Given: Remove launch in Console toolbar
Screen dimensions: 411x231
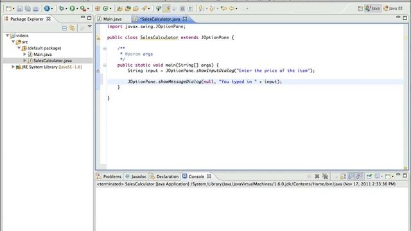Looking at the screenshot, I should (317, 176).
